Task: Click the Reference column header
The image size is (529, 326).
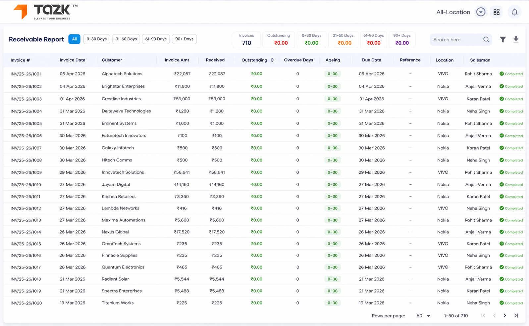Action: click(410, 60)
